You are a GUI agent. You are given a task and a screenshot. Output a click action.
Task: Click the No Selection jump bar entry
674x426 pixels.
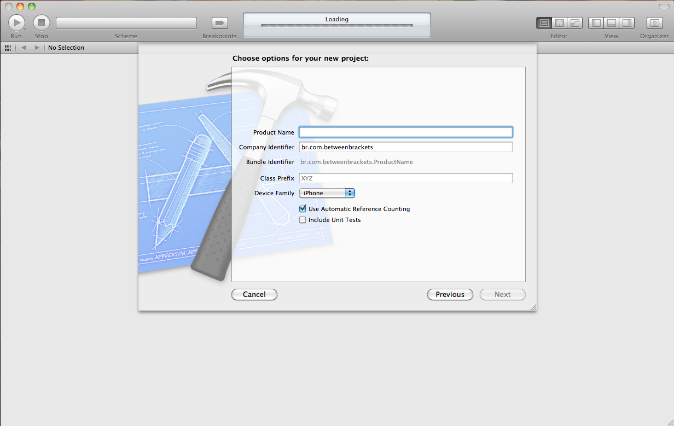[x=66, y=48]
